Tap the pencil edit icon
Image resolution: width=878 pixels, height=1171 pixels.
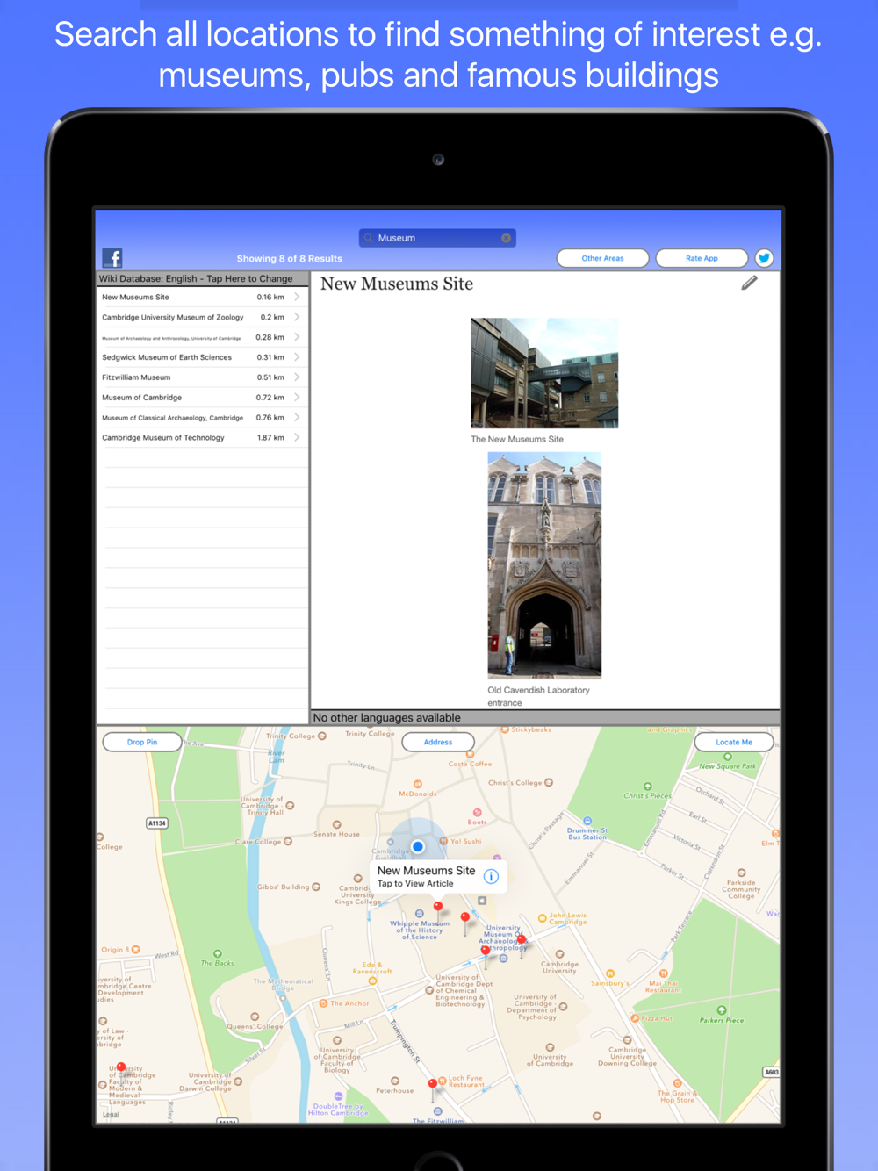[x=749, y=283]
